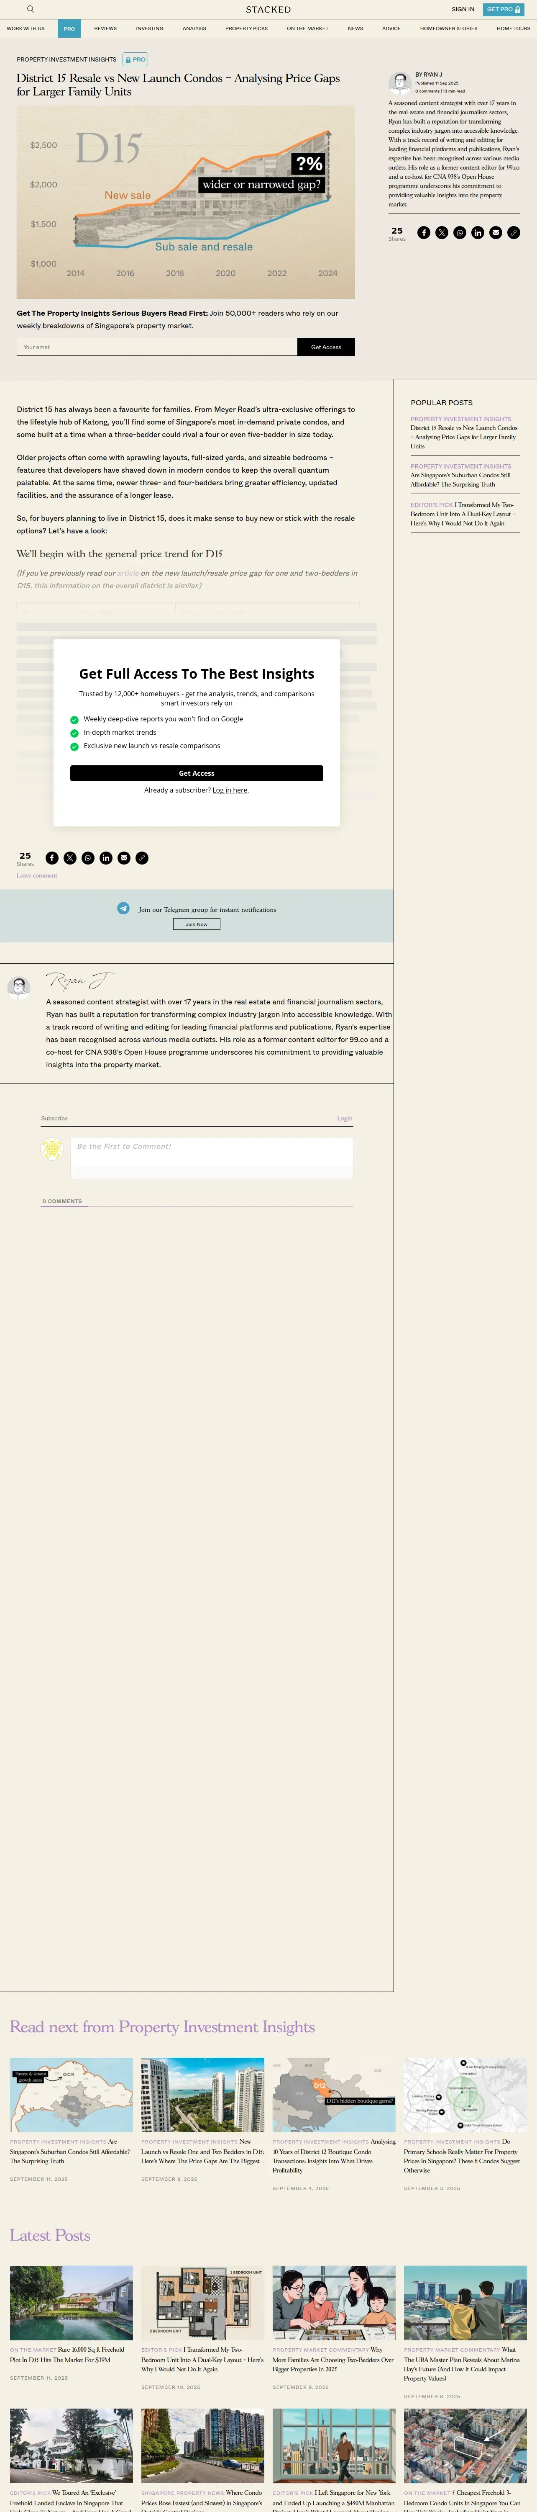Open the suburban condos map thumbnail
This screenshot has height=2512, width=537.
[x=71, y=2095]
